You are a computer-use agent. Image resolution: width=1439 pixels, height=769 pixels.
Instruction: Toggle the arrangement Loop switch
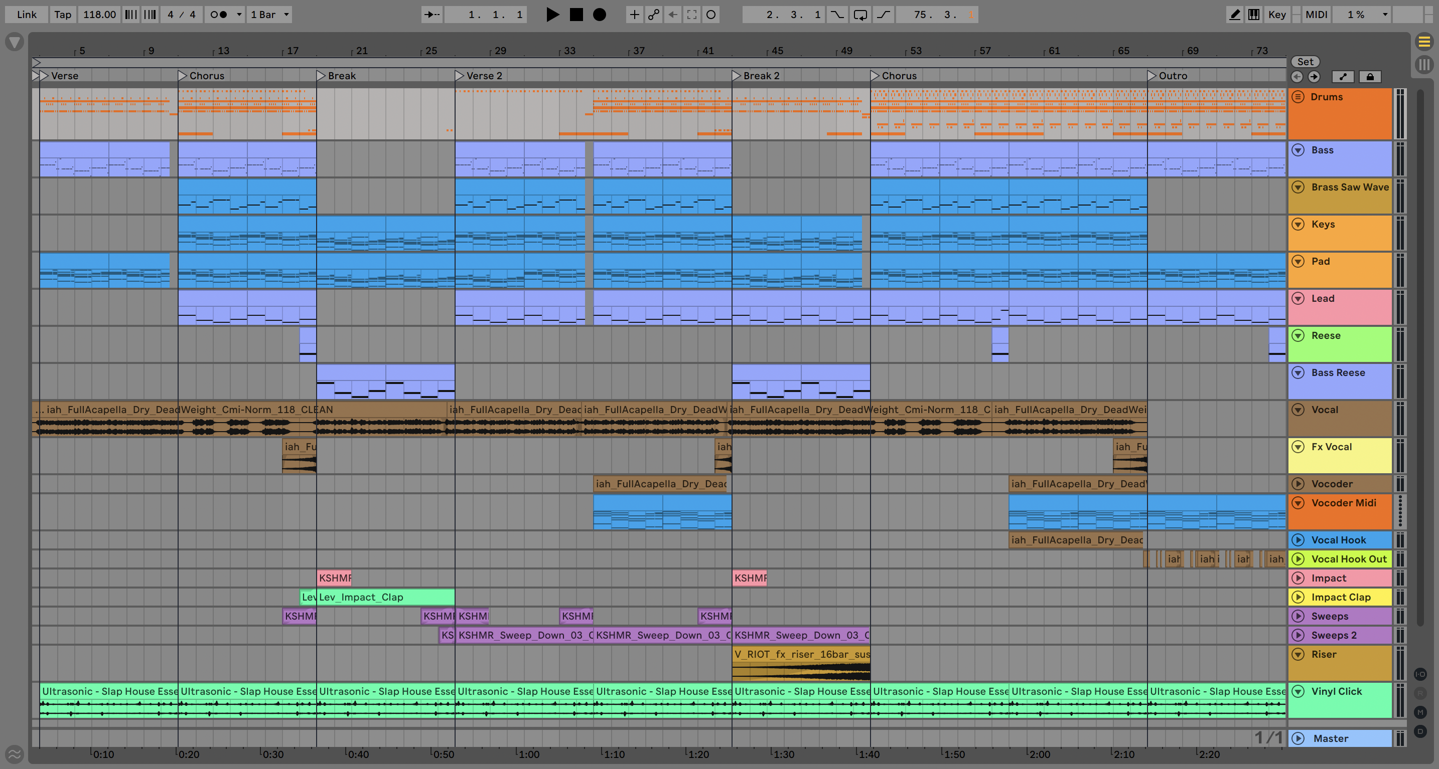(860, 15)
